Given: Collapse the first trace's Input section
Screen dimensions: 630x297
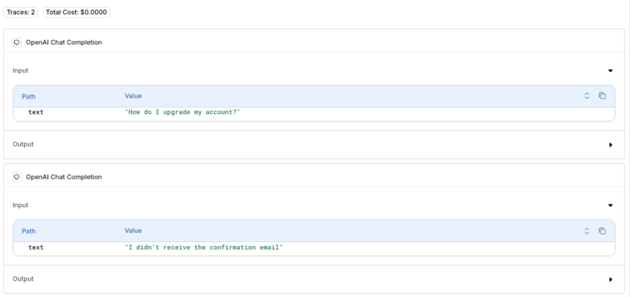Looking at the screenshot, I should pos(610,71).
